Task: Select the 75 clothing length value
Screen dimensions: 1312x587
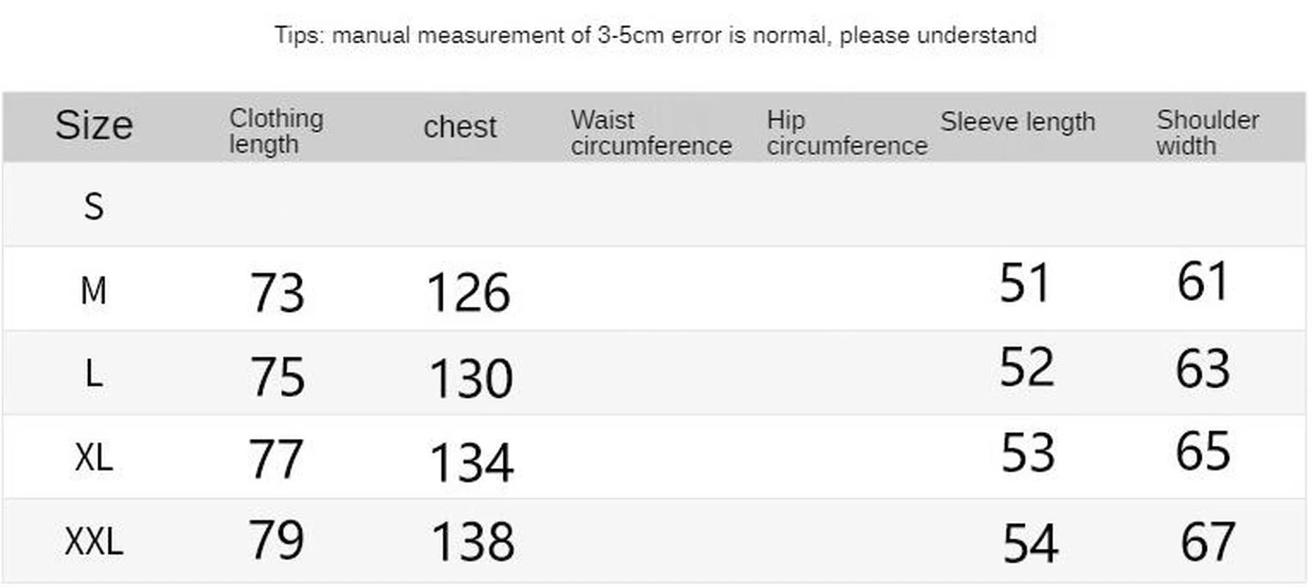Action: pos(277,377)
